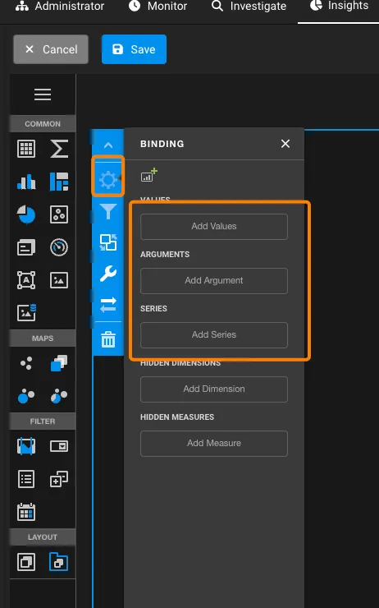Open the wrench Options menu
Viewport: 379px width, 608px height.
(108, 274)
